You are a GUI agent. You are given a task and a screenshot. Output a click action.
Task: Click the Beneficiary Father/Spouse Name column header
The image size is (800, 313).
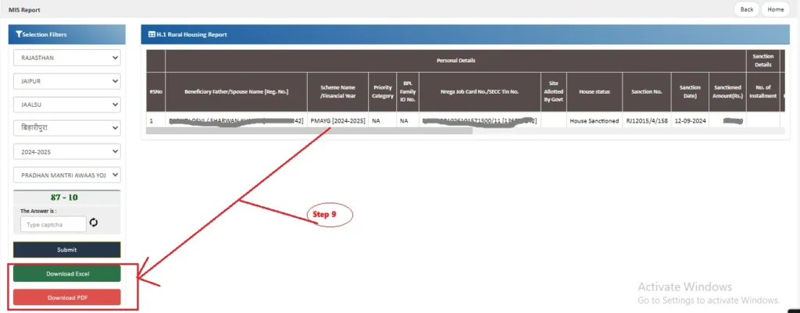coord(236,92)
